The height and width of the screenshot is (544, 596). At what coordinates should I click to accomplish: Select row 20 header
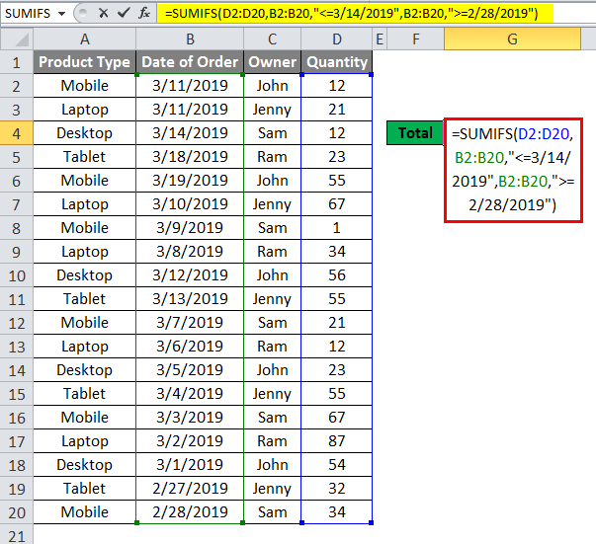[17, 512]
